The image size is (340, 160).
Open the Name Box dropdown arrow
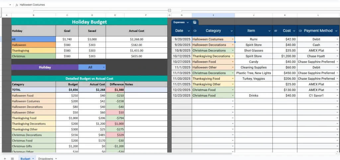pos(10,5)
